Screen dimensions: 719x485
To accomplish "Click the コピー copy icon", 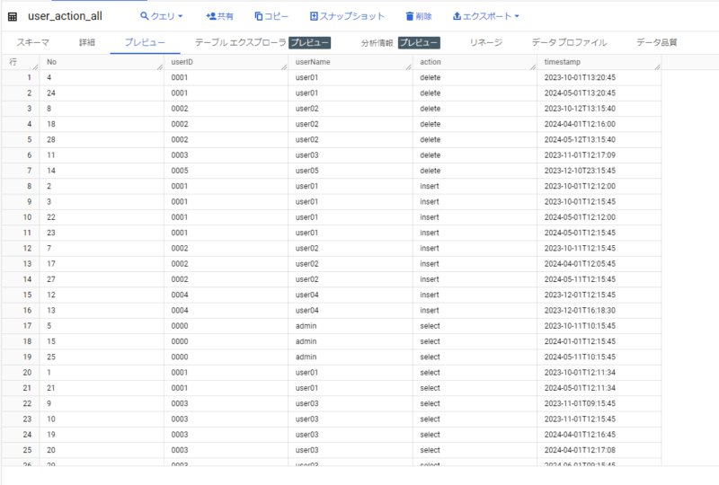I will pos(259,16).
